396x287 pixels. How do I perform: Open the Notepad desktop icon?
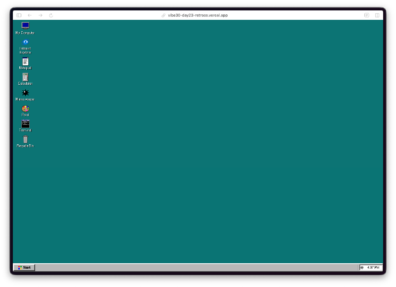pos(25,62)
